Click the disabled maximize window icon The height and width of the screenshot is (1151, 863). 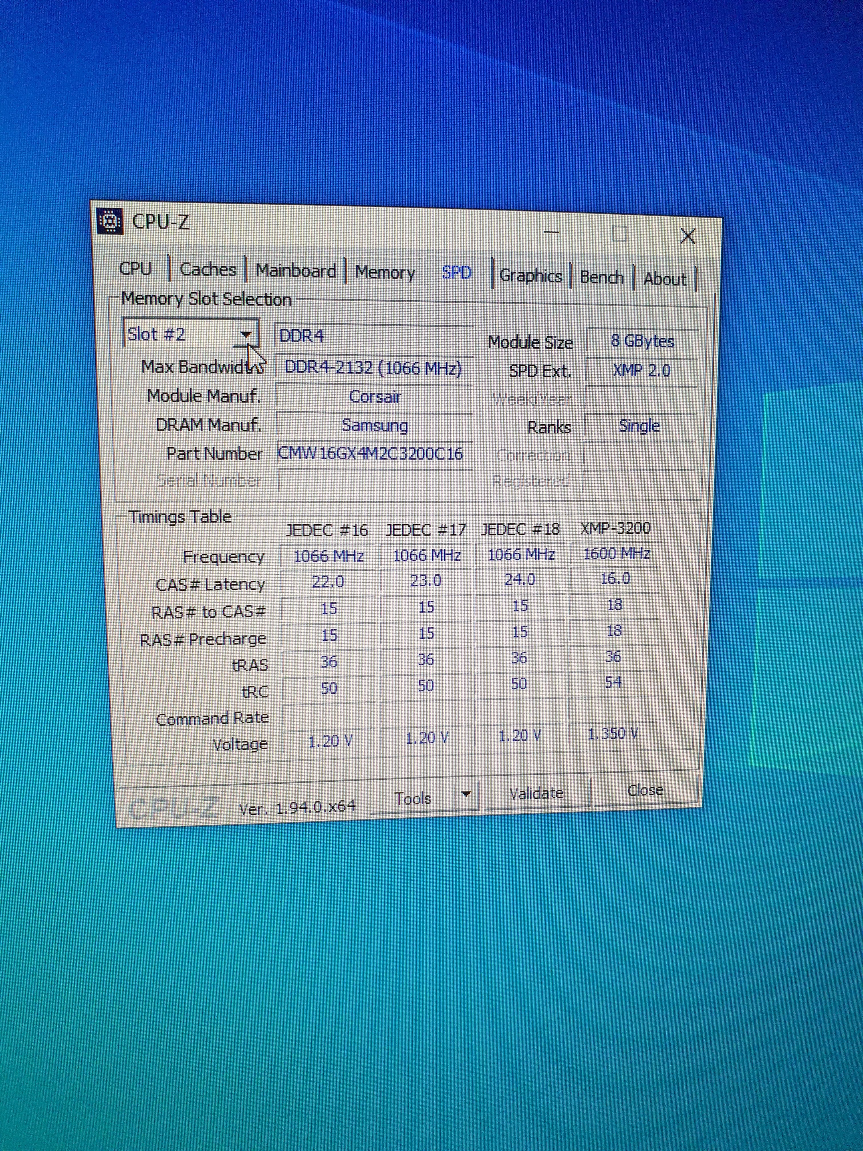point(619,234)
